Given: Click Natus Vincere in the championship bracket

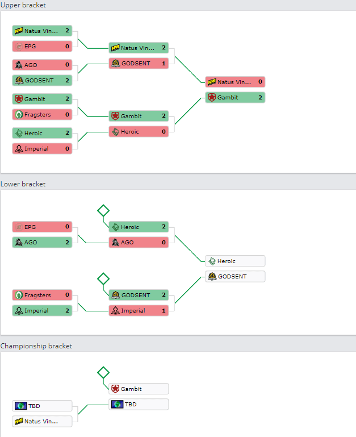Looking at the screenshot, I should (42, 422).
